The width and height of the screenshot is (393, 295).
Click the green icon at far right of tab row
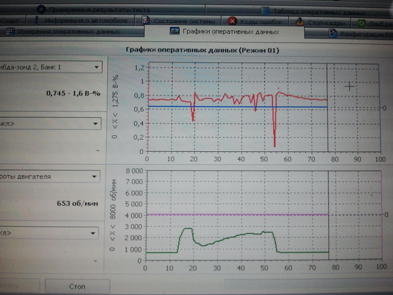(363, 23)
